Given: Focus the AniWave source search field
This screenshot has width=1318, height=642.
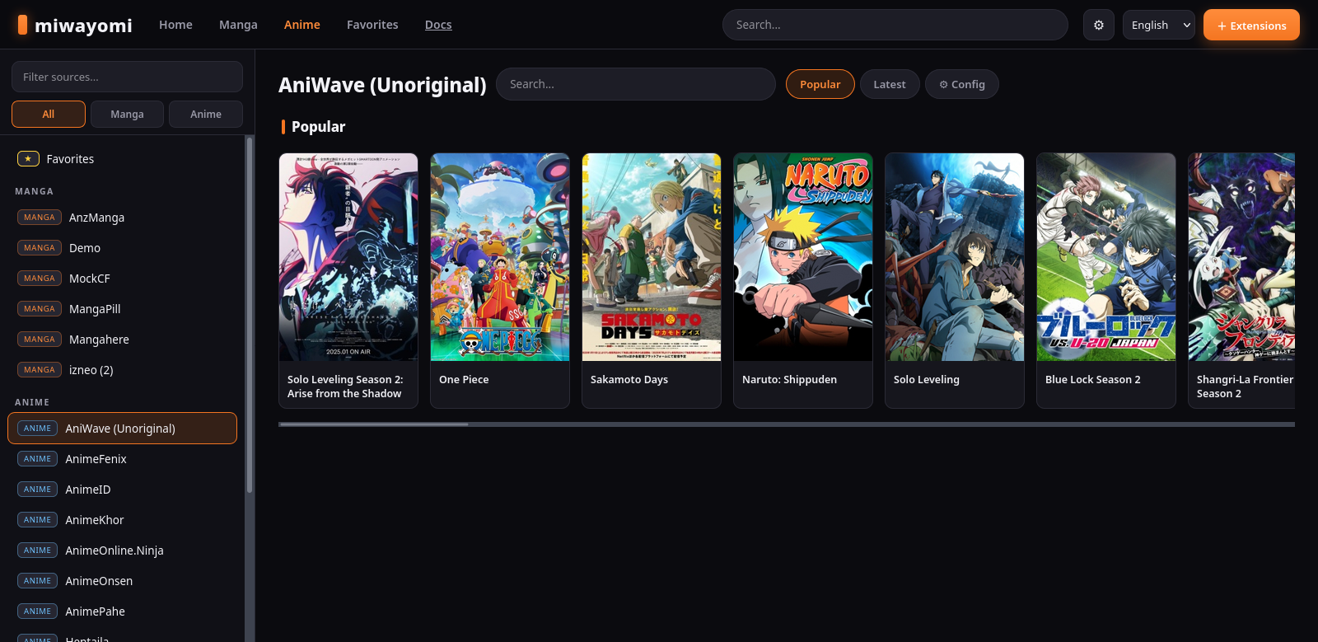Looking at the screenshot, I should coord(636,84).
